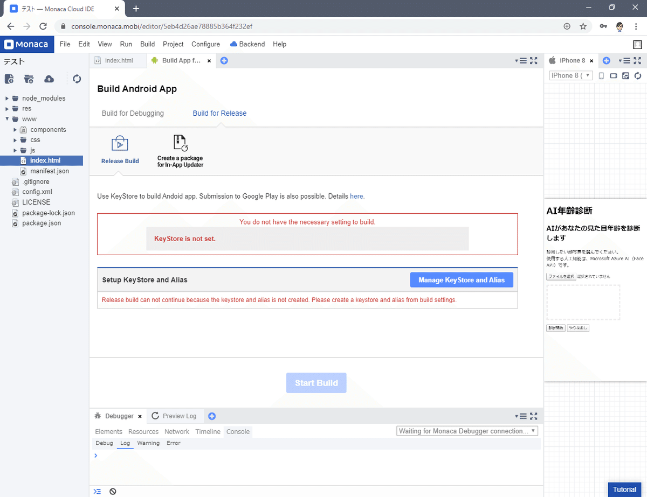Image resolution: width=647 pixels, height=497 pixels.
Task: Open the iPhone 8 device dropdown
Action: coord(571,76)
